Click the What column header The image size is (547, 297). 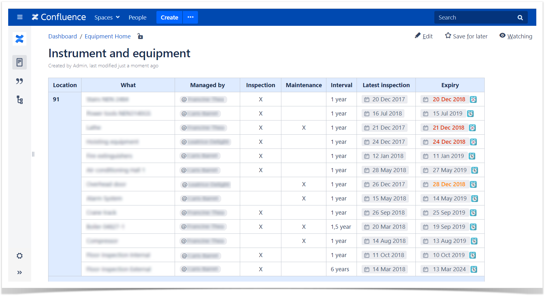(128, 85)
